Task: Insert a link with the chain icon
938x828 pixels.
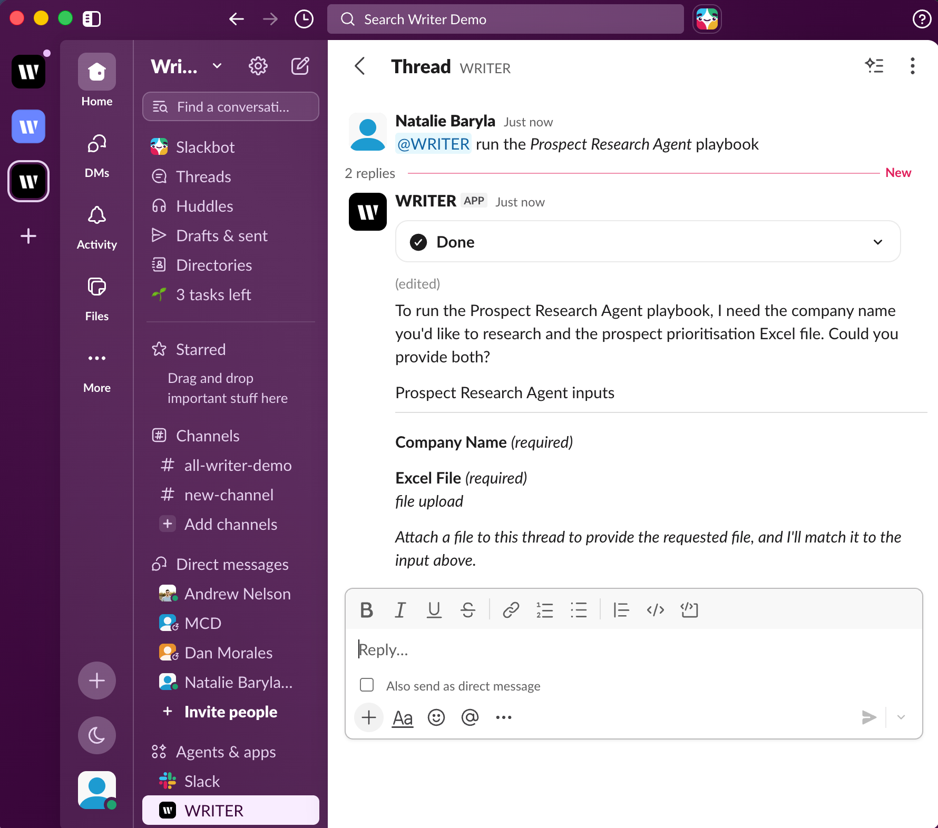Action: tap(511, 610)
